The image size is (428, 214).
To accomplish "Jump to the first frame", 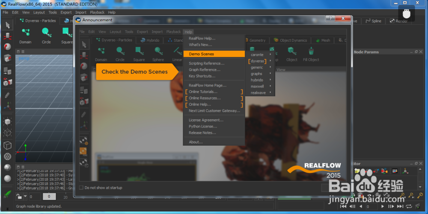I will pos(343,206).
